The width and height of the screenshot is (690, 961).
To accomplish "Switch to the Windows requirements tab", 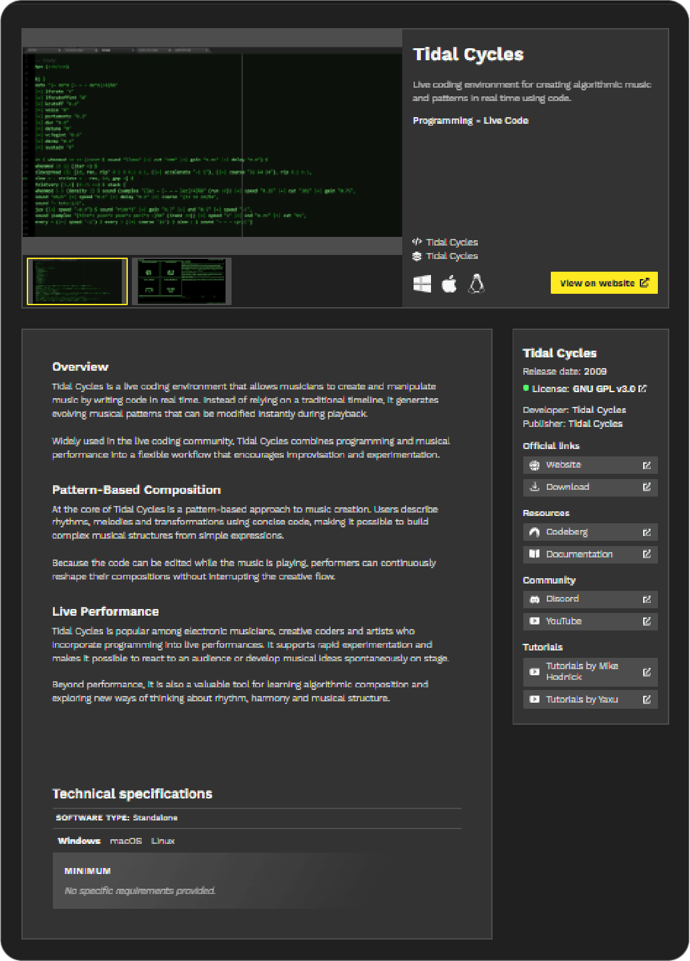I will click(79, 841).
